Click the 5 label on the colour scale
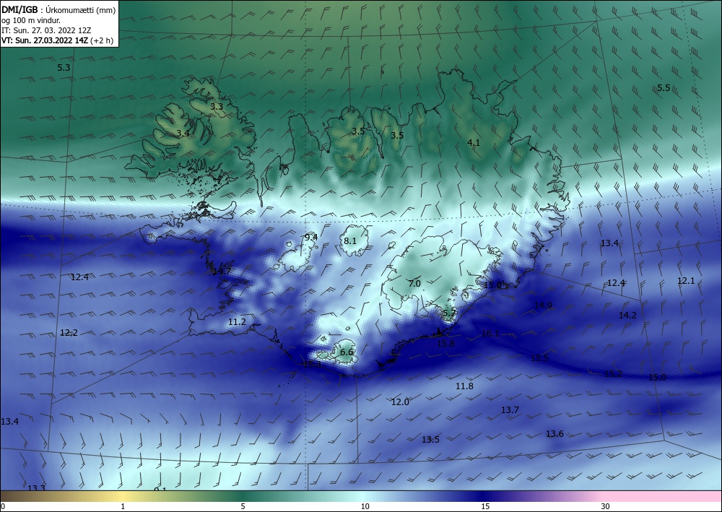 click(x=243, y=507)
